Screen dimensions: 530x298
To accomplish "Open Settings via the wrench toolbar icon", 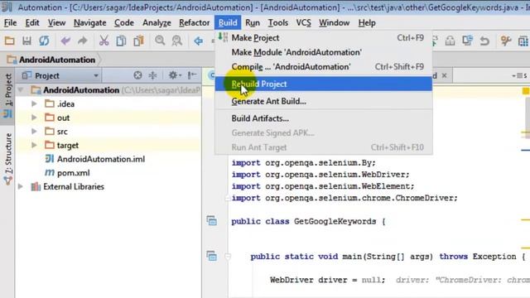I will click(506, 41).
